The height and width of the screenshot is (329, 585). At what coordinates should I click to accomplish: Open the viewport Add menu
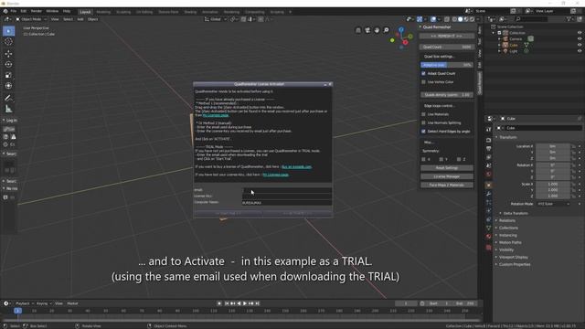(80, 19)
